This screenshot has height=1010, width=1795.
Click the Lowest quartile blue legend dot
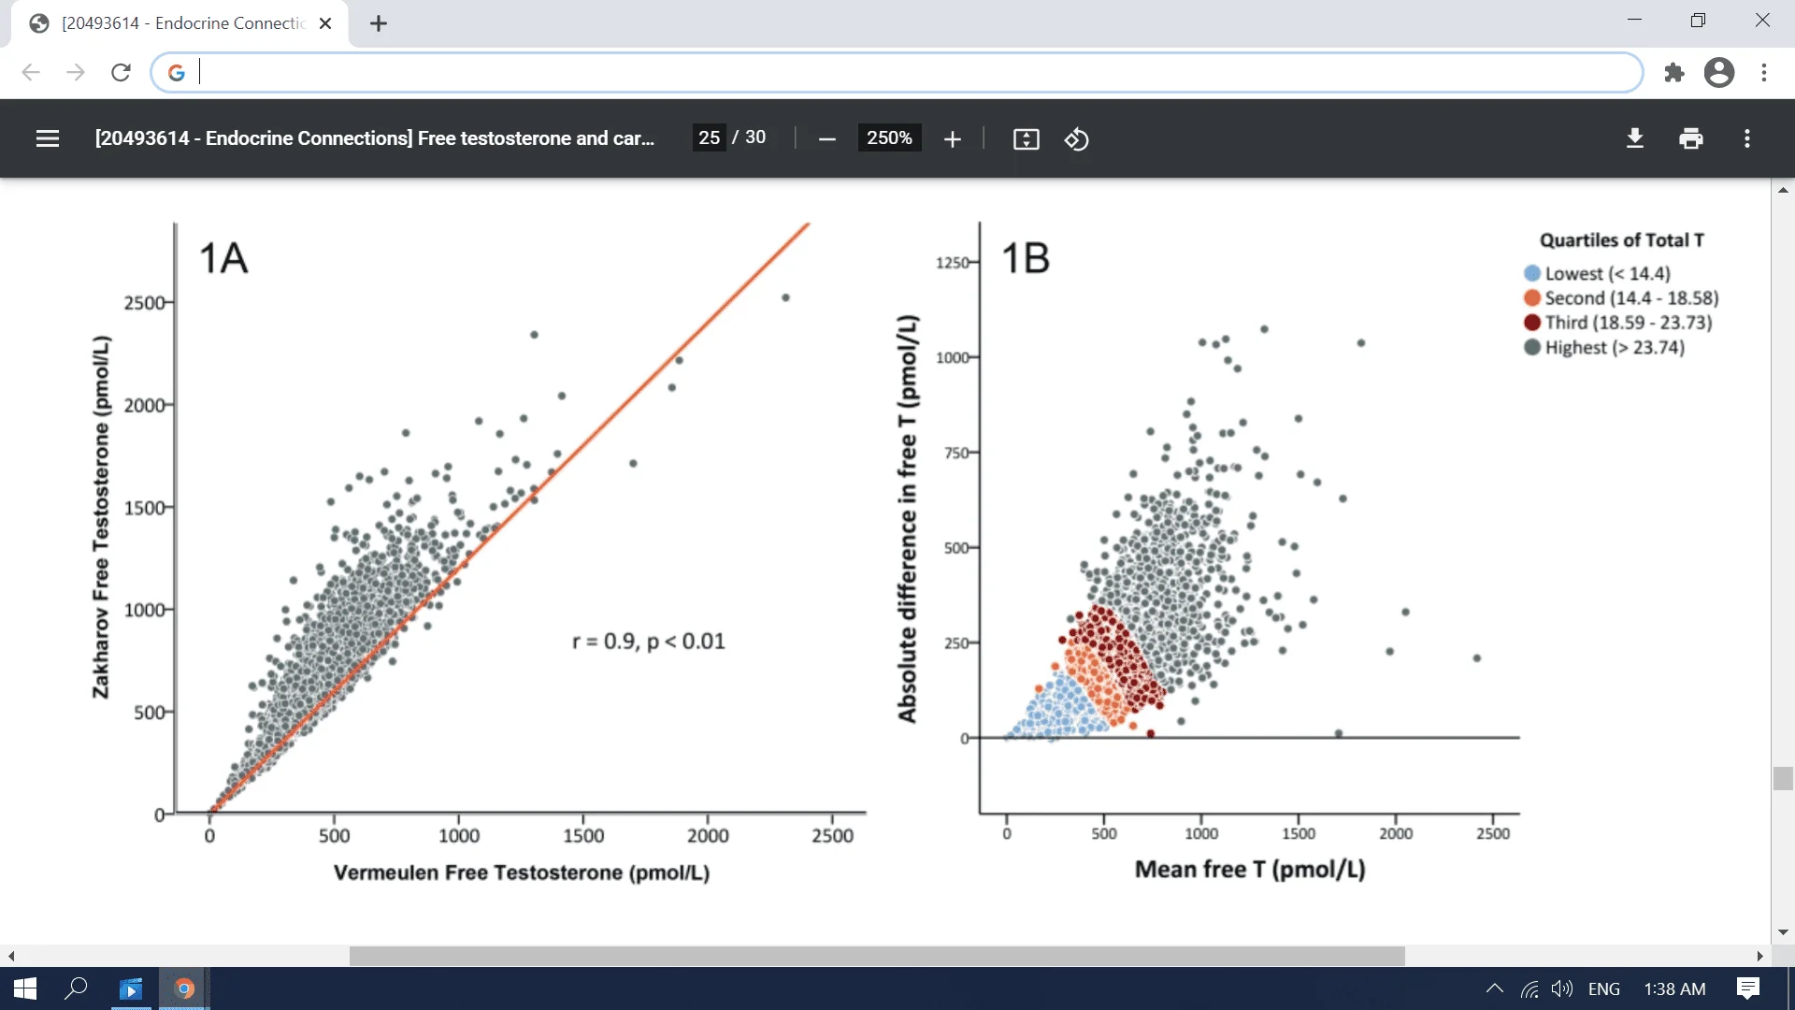point(1532,273)
